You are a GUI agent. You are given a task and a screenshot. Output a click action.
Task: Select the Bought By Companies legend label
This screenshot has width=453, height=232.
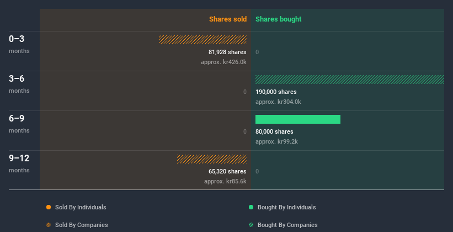tap(287, 225)
